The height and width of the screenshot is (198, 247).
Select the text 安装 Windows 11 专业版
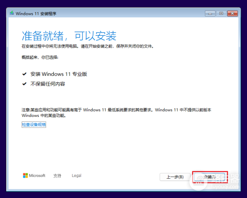tap(59, 74)
